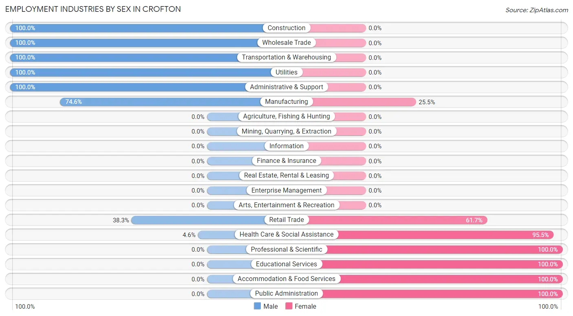Image resolution: width=573 pixels, height=316 pixels.
Task: Click the Manufacturing female bar at 25.5%
Action: pos(363,102)
